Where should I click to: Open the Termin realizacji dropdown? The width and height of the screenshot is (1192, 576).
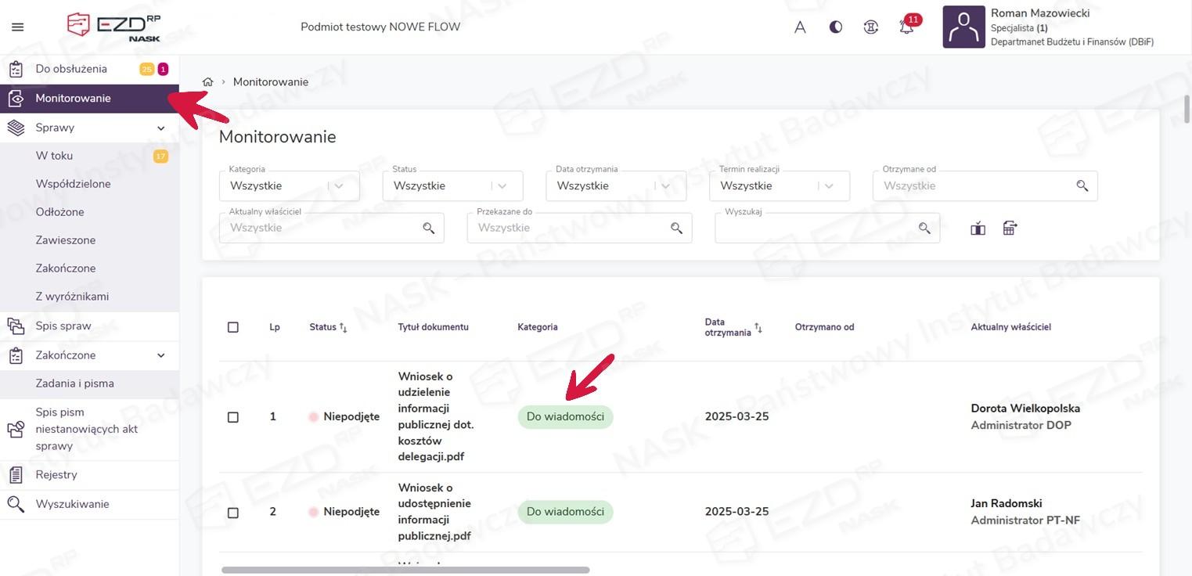(779, 186)
